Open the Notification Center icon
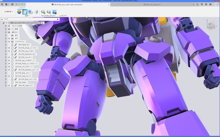This screenshot has width=220, height=137. pyautogui.click(x=206, y=4)
